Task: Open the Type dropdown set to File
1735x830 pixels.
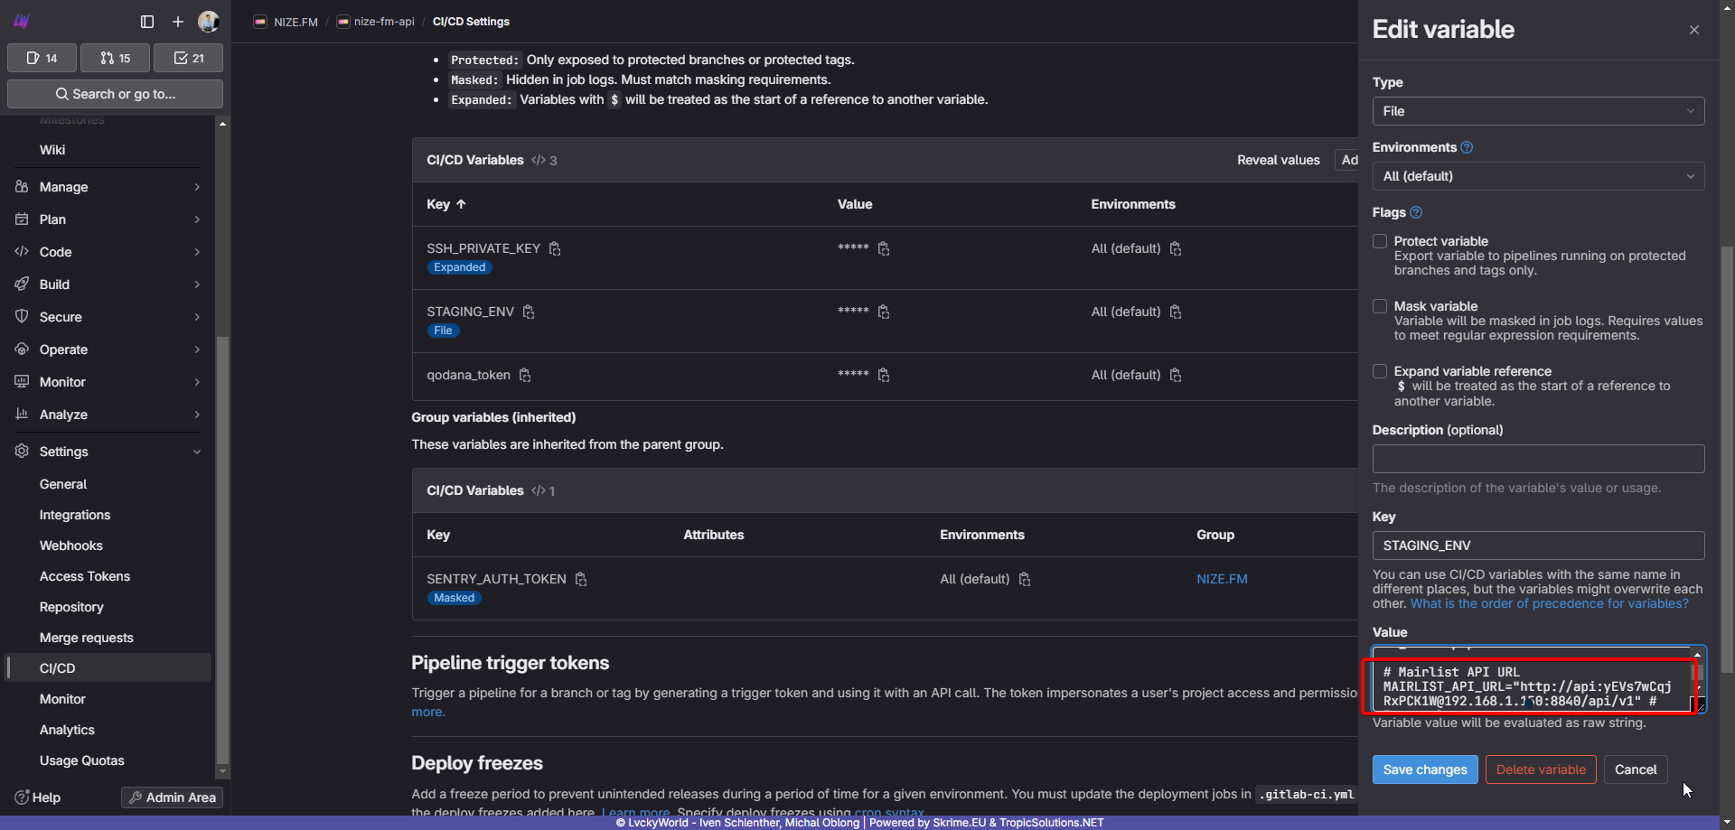Action: 1537,111
